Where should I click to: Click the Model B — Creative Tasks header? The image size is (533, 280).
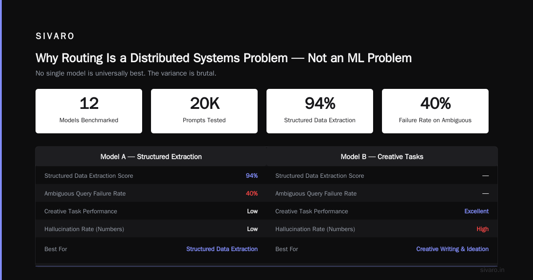point(382,156)
